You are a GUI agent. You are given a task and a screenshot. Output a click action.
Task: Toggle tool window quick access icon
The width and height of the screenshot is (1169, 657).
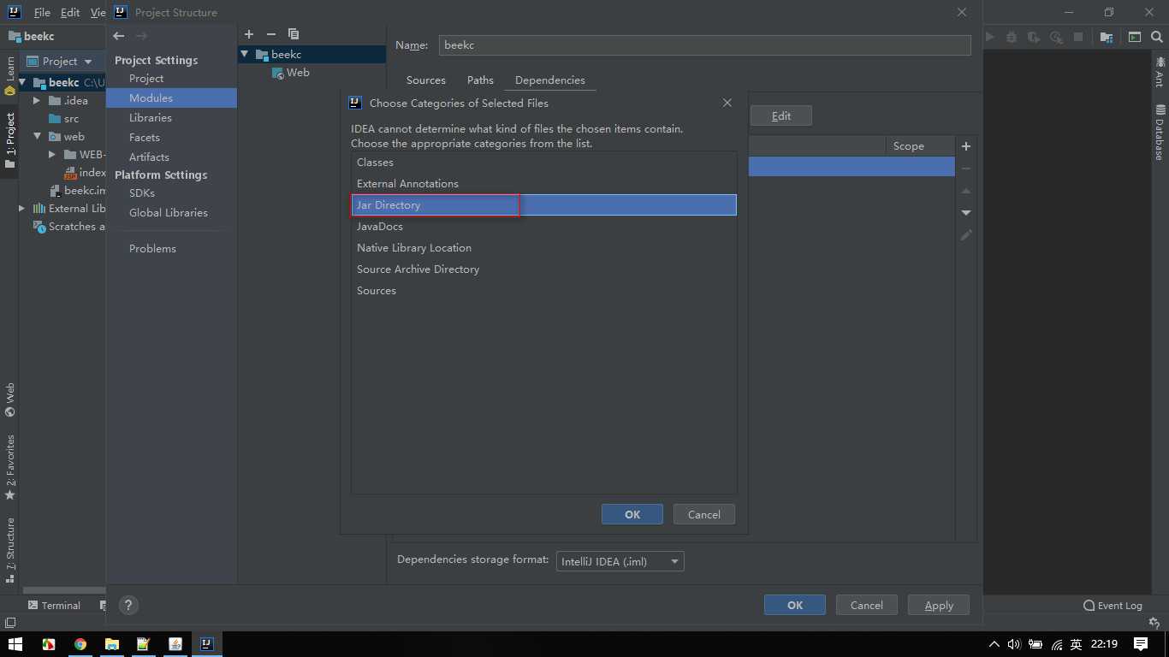click(x=9, y=622)
